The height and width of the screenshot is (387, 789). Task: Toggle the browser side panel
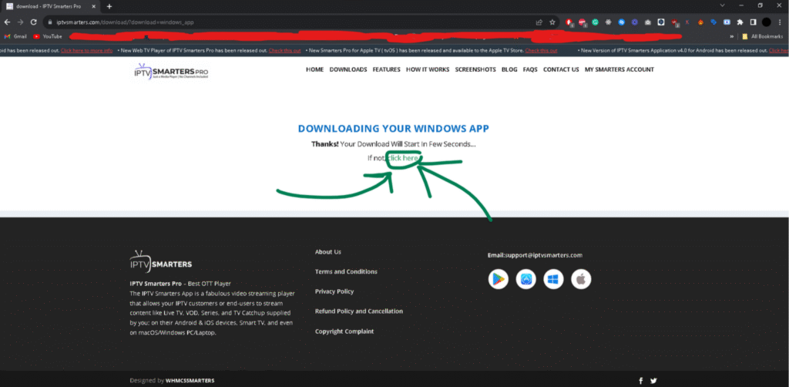(x=754, y=22)
